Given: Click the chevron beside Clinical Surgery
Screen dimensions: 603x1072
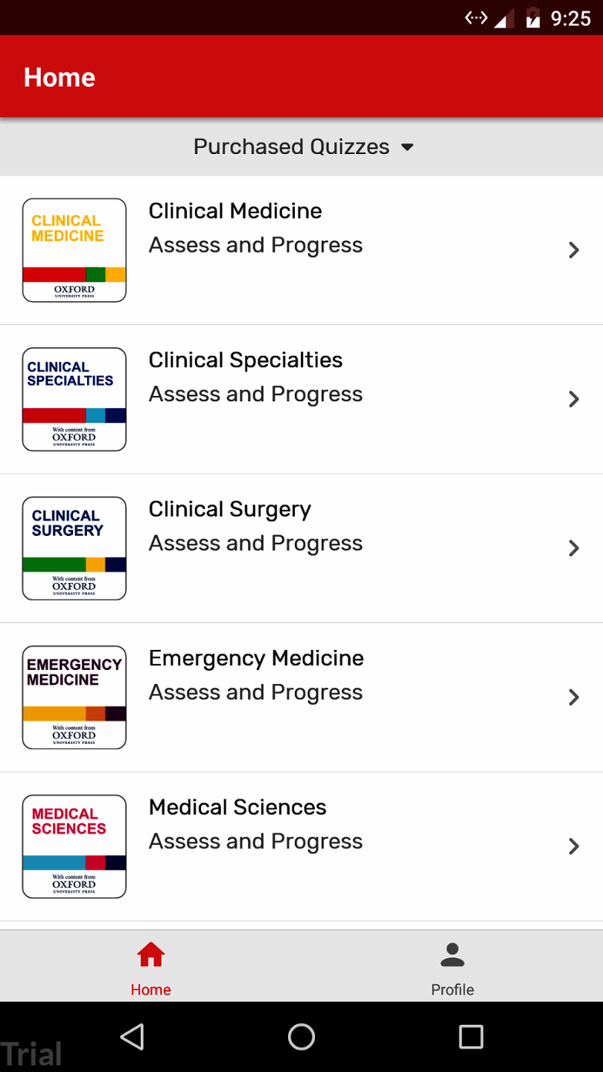Looking at the screenshot, I should pyautogui.click(x=573, y=548).
